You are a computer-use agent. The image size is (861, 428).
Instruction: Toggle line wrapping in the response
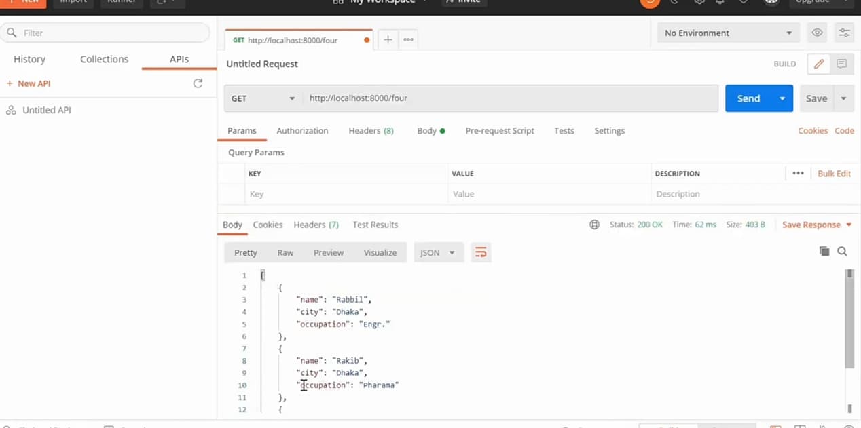coord(481,252)
